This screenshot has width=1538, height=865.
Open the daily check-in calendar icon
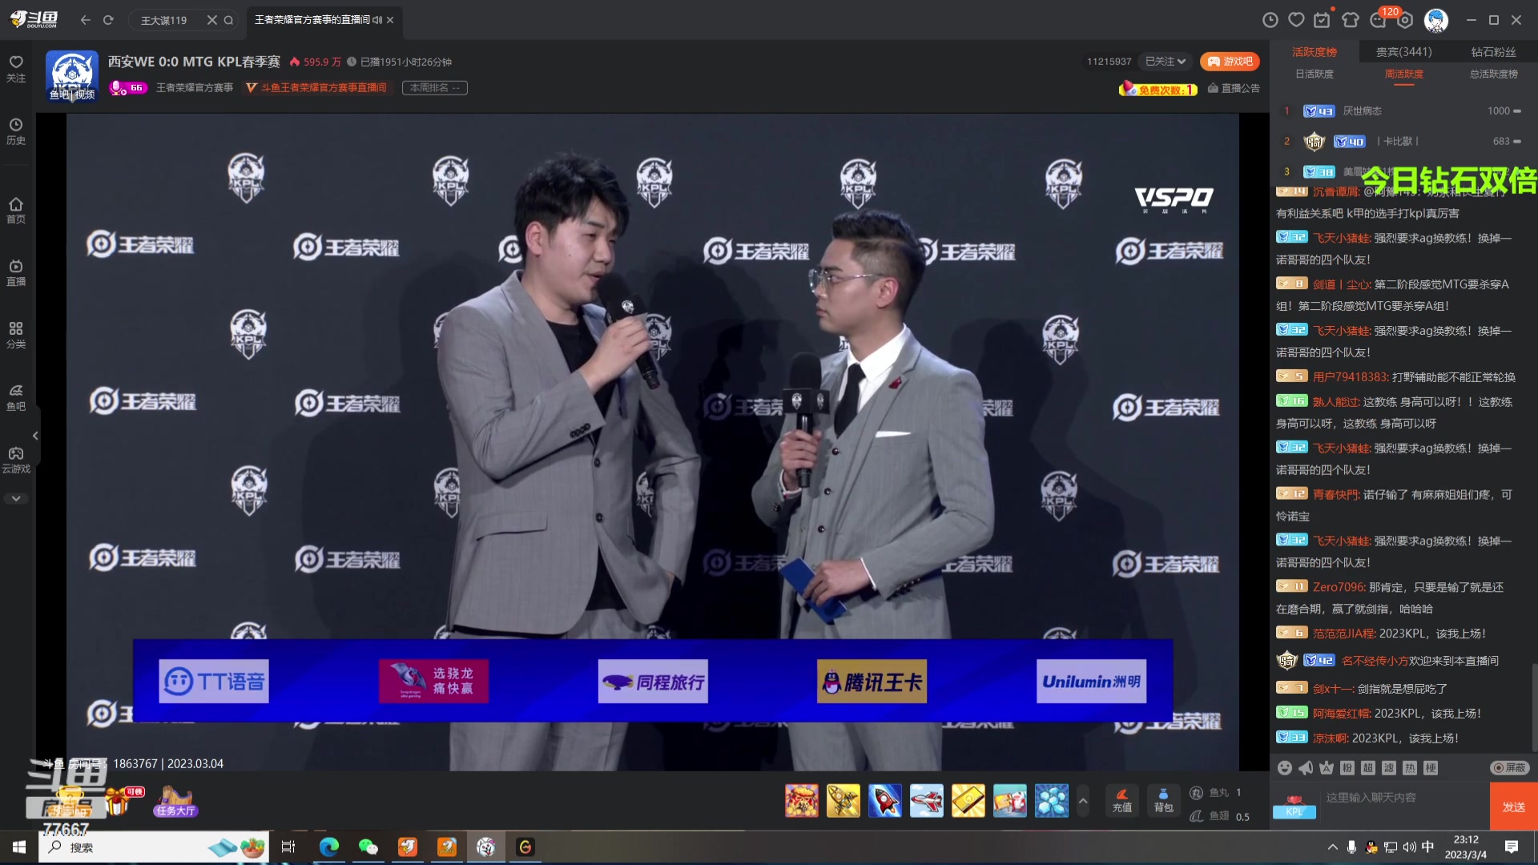coord(1323,20)
